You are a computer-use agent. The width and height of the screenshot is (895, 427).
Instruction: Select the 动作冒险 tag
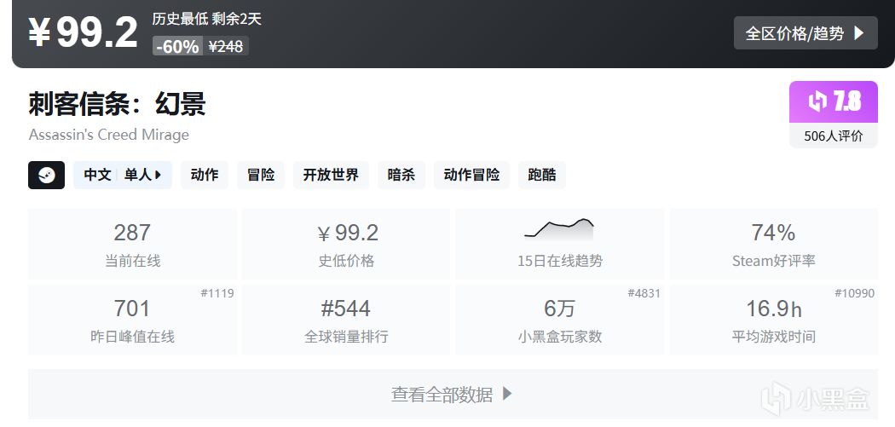pyautogui.click(x=471, y=176)
